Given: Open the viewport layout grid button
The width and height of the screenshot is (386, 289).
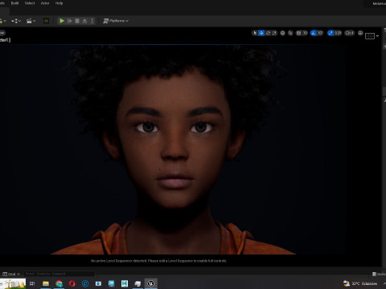Looking at the screenshot, I should click(x=370, y=36).
